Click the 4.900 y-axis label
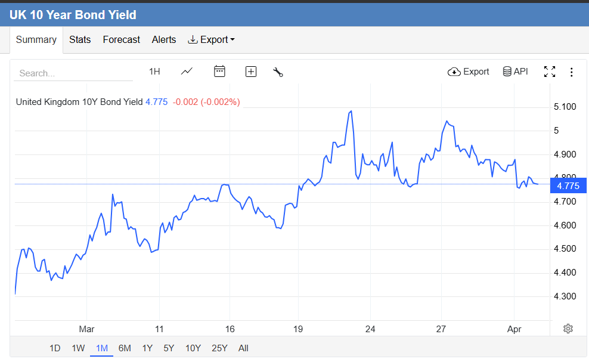Image resolution: width=589 pixels, height=362 pixels. tap(565, 154)
